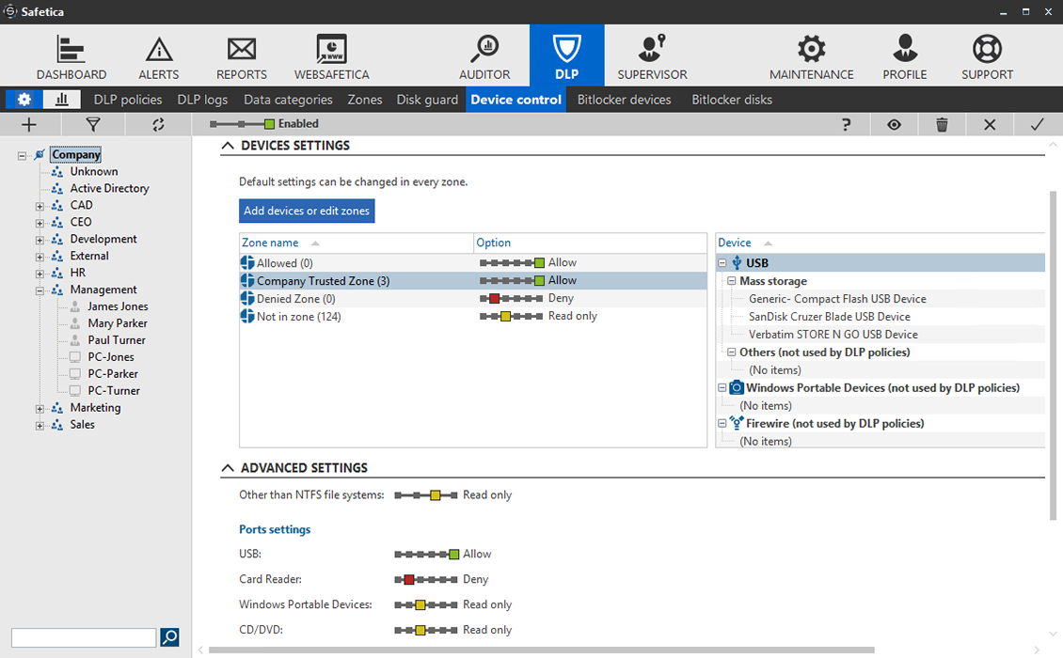1063x658 pixels.
Task: Open Maintenance settings
Action: tap(811, 57)
